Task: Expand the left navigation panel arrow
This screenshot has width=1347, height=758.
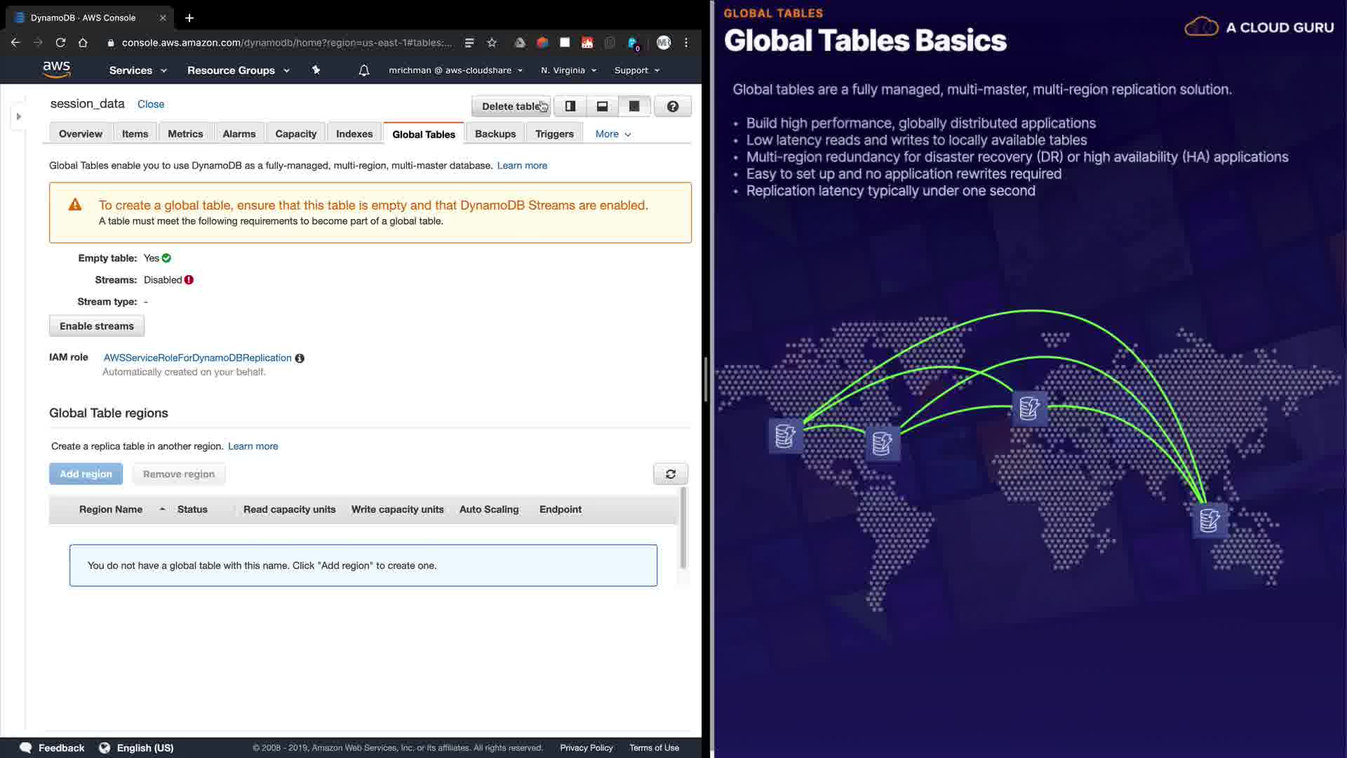Action: tap(19, 117)
